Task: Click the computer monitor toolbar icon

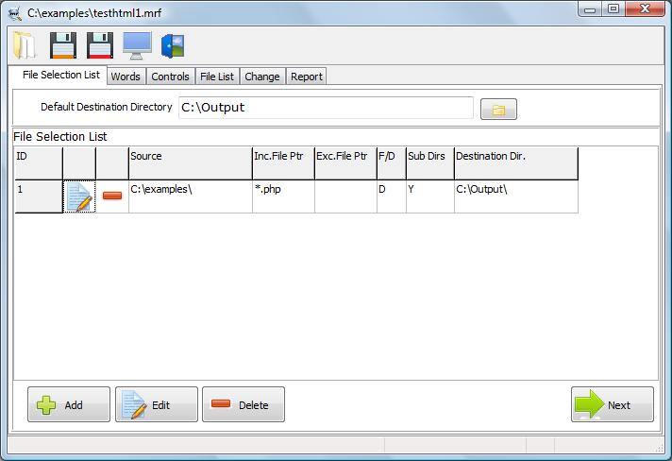Action: (137, 45)
